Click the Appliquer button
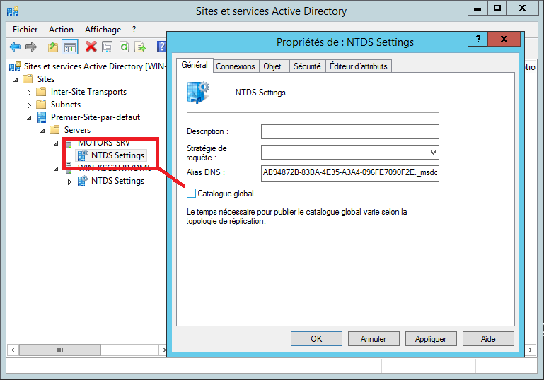The image size is (544, 380). click(431, 339)
